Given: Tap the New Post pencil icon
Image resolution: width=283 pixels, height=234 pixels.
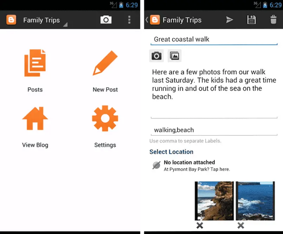Looking at the screenshot, I should pos(105,63).
